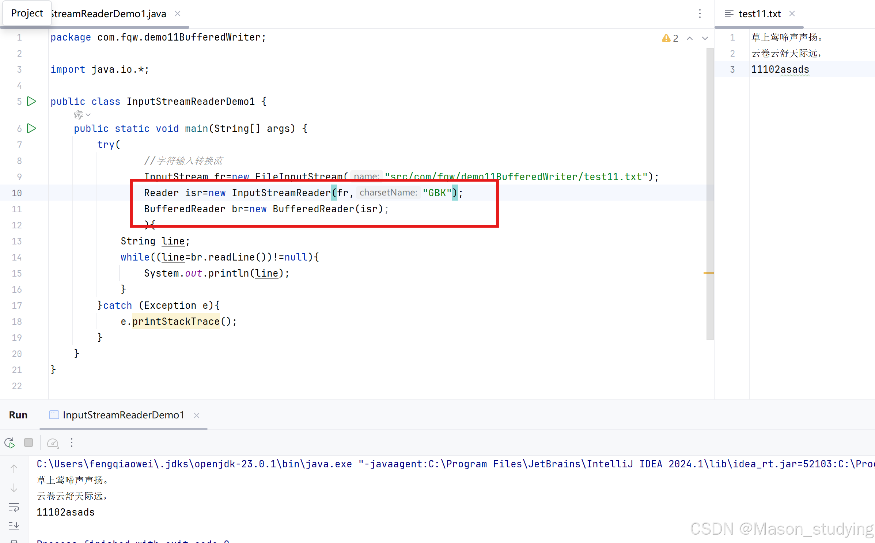Run main method from line 6 gutter
The width and height of the screenshot is (875, 543).
pos(32,128)
